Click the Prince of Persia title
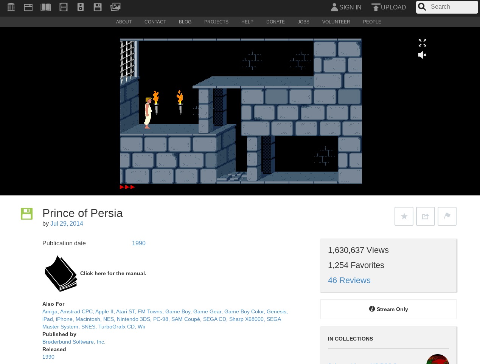 point(82,213)
